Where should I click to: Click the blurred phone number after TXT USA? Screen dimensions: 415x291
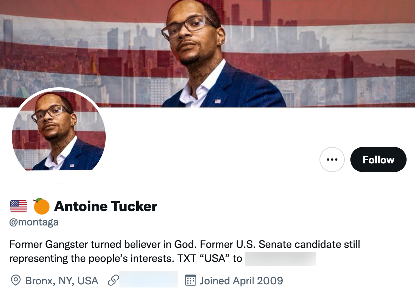pyautogui.click(x=280, y=258)
